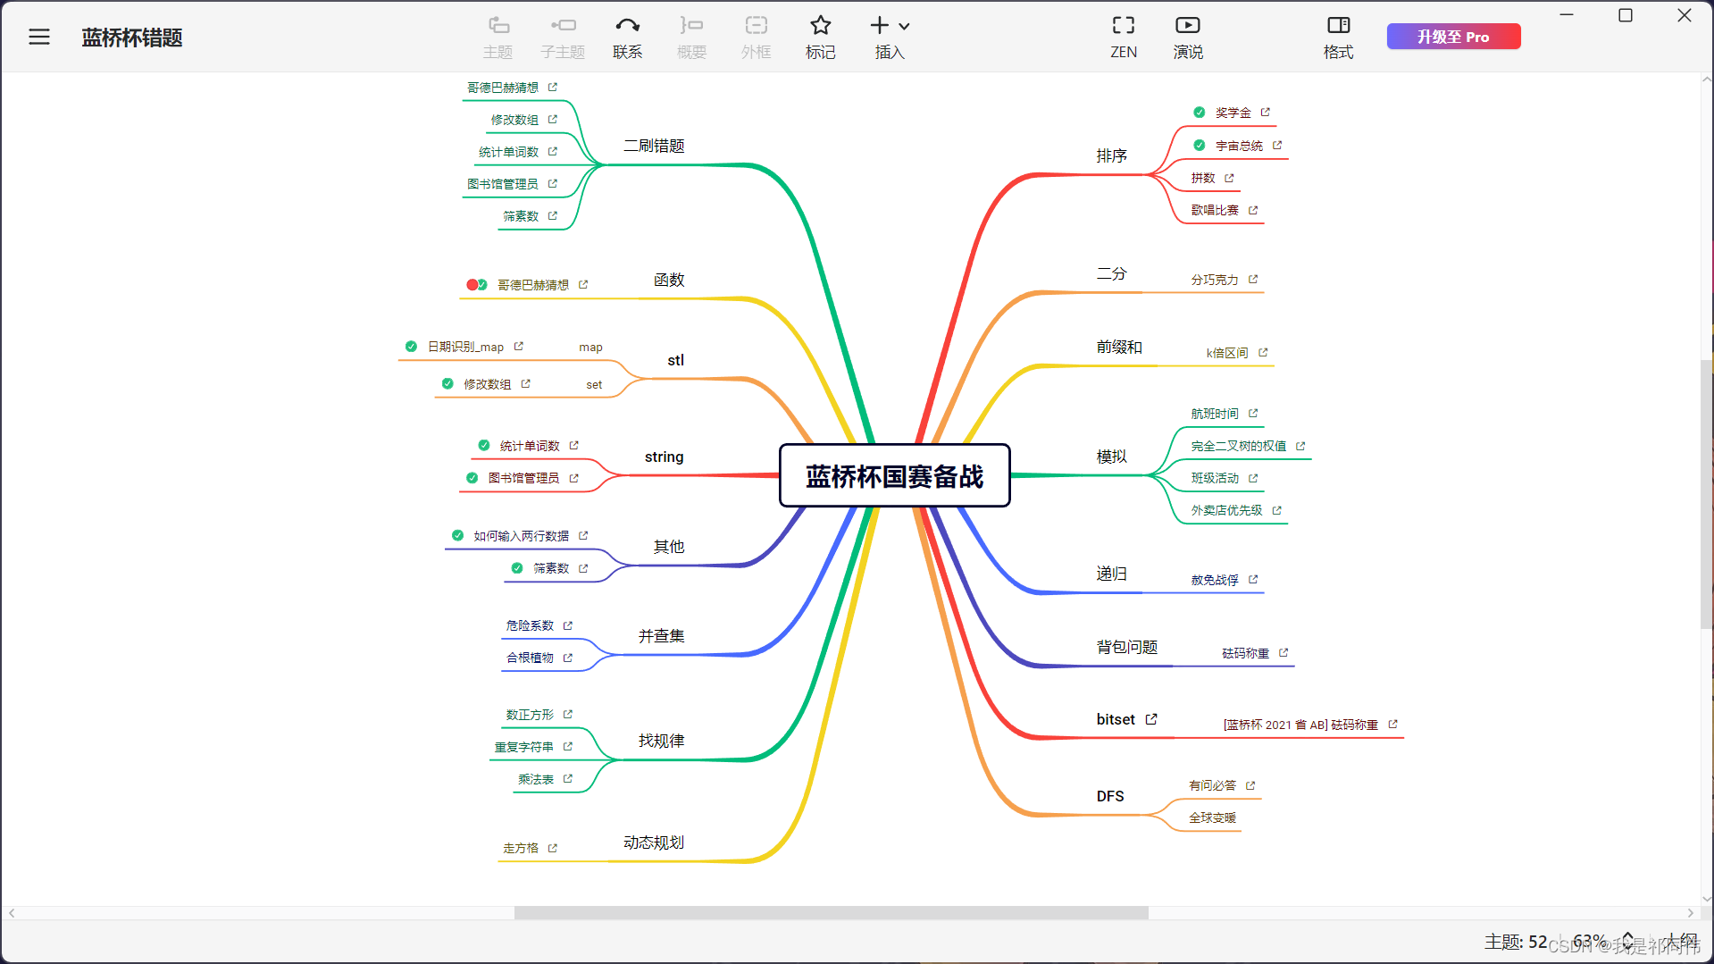Select the 联系 relationship tool
Screen dimensions: 1714x964
(627, 38)
